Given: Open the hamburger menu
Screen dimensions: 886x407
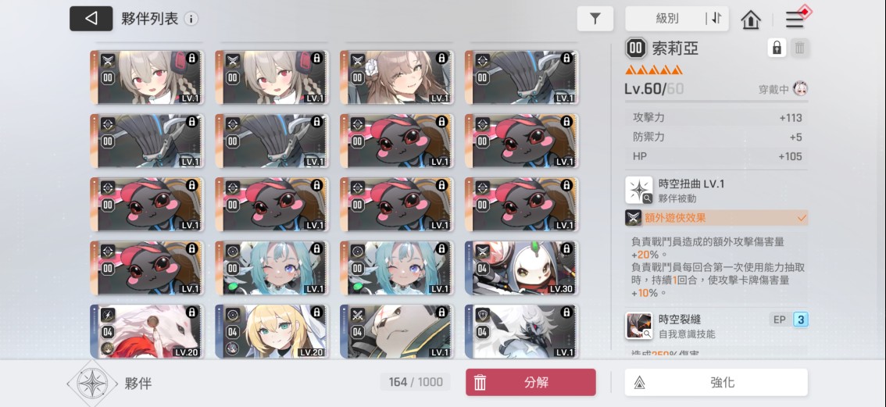Looking at the screenshot, I should click(x=795, y=20).
